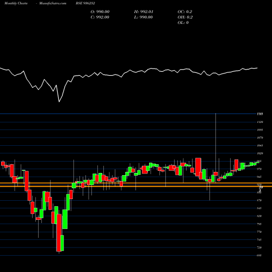Screen dimensions: 272x272
Task: Click the 795 price axis label
Action: 259,224
